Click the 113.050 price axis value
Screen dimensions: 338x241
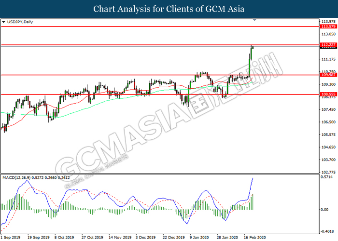point(328,34)
